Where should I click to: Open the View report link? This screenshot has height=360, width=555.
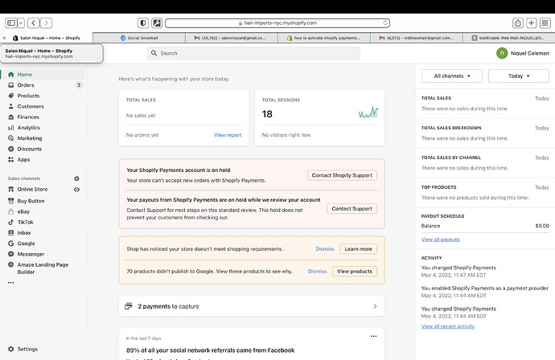pos(228,135)
